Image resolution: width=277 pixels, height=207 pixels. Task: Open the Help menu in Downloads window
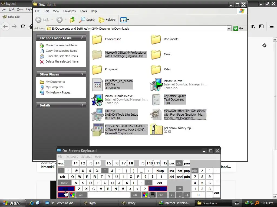[94, 11]
